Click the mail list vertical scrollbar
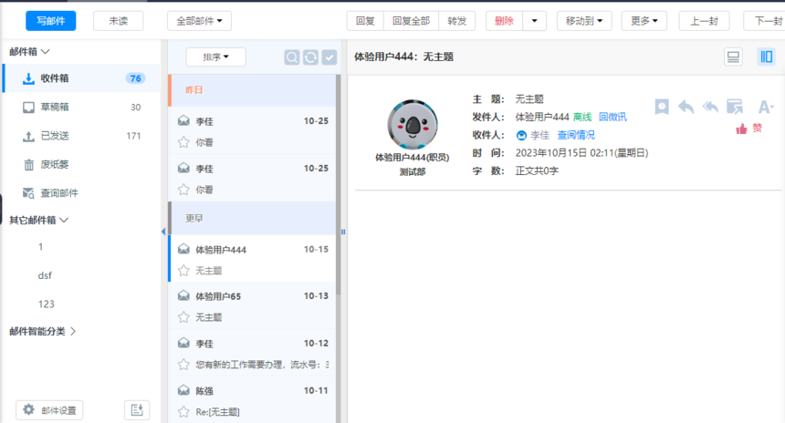 [x=339, y=182]
